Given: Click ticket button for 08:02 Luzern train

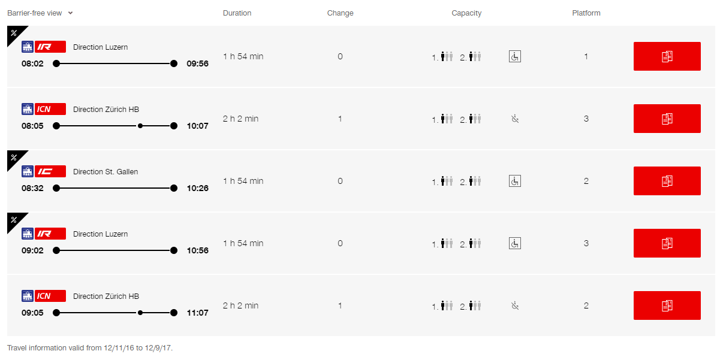Looking at the screenshot, I should pyautogui.click(x=667, y=56).
